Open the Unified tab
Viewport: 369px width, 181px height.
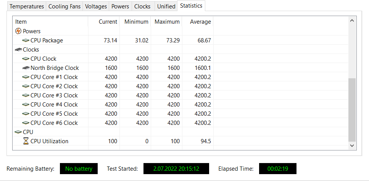pos(166,6)
